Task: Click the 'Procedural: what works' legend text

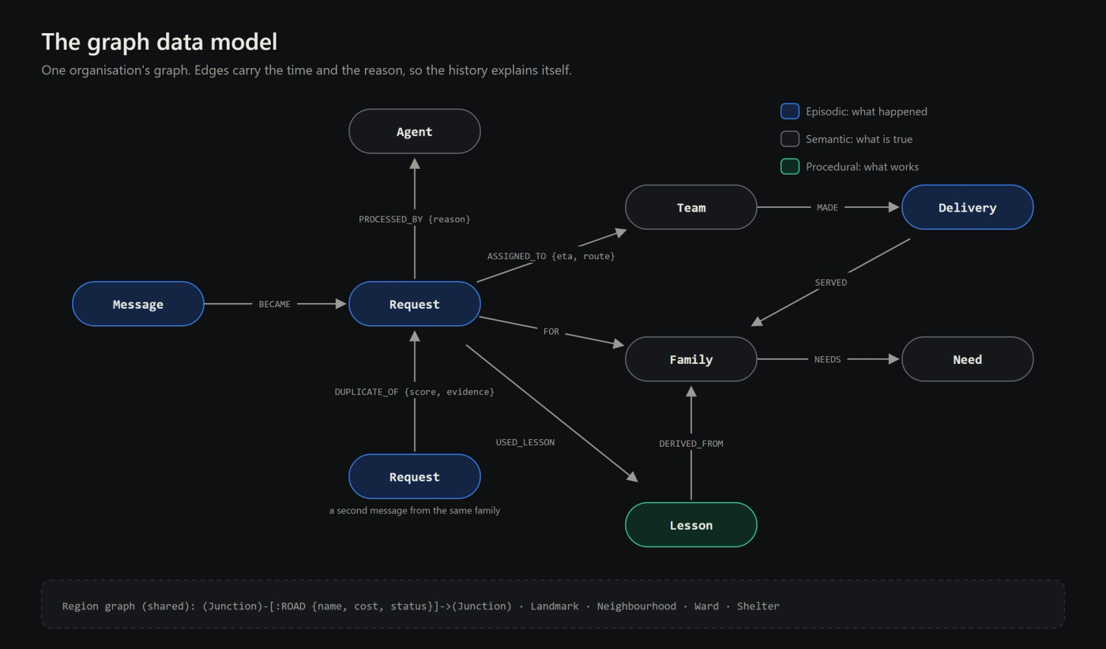Action: (863, 167)
